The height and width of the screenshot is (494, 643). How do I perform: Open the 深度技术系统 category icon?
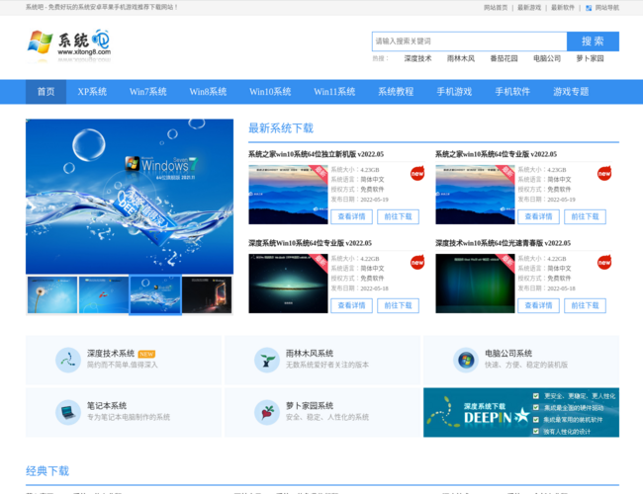68,360
